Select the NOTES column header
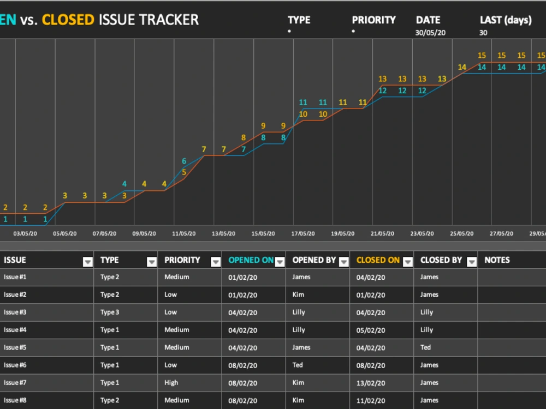This screenshot has height=409, width=546. [497, 260]
